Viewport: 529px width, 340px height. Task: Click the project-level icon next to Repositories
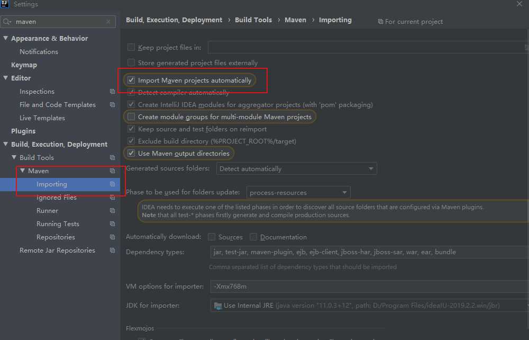click(112, 237)
